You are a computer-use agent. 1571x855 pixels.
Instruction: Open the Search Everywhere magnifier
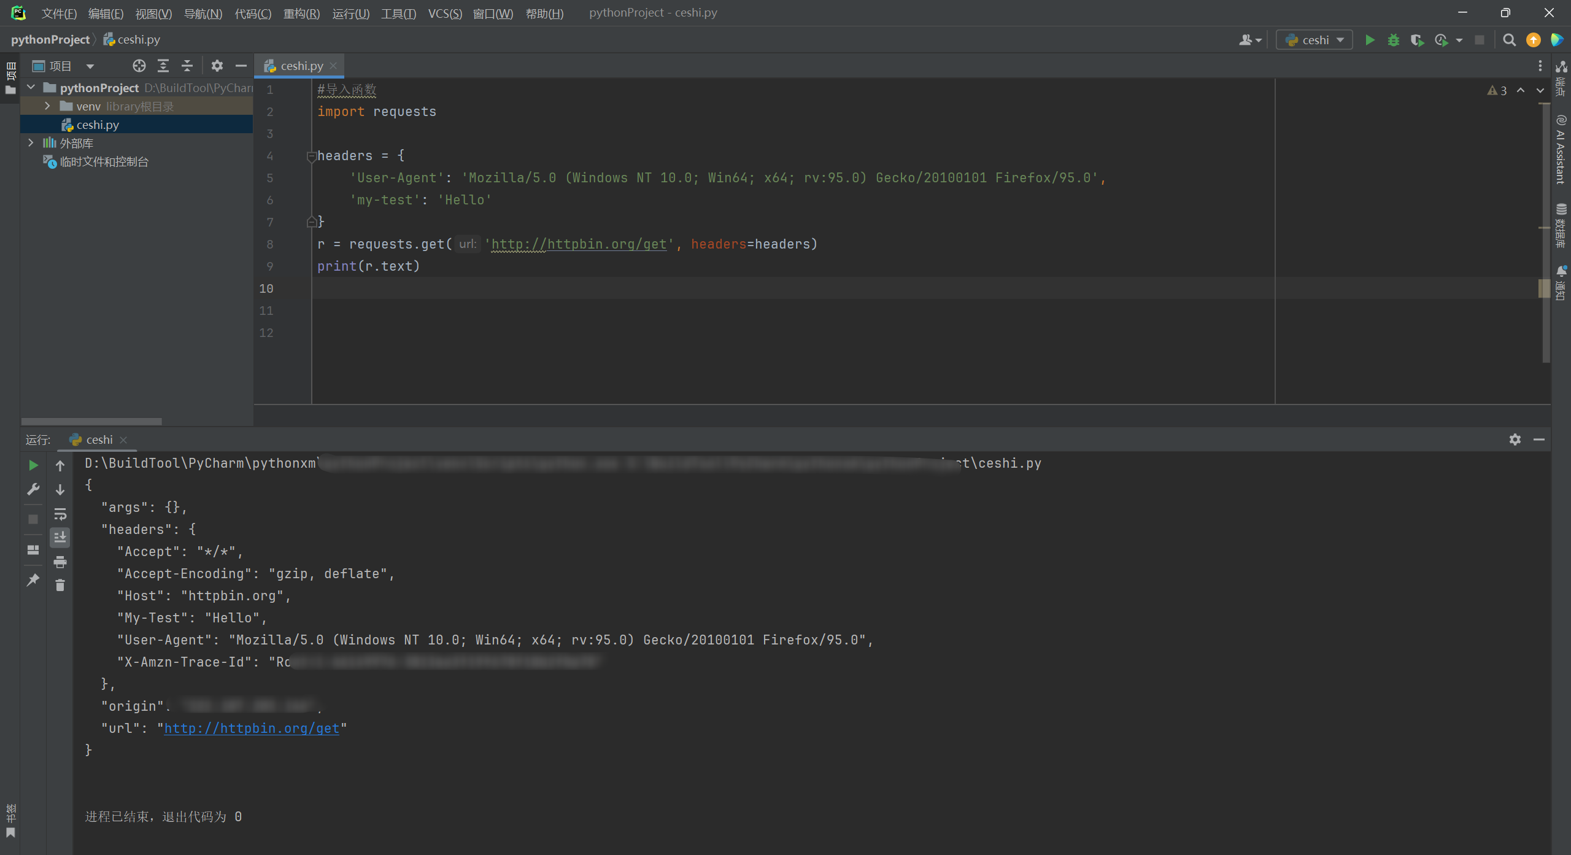click(1510, 40)
